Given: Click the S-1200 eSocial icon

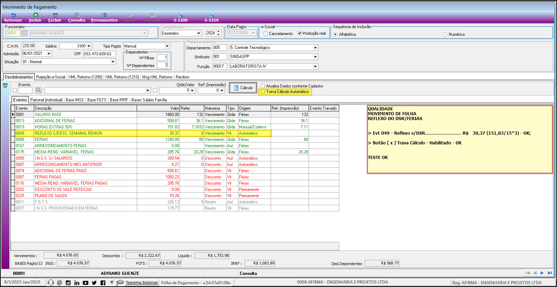Looking at the screenshot, I should coord(181,15).
